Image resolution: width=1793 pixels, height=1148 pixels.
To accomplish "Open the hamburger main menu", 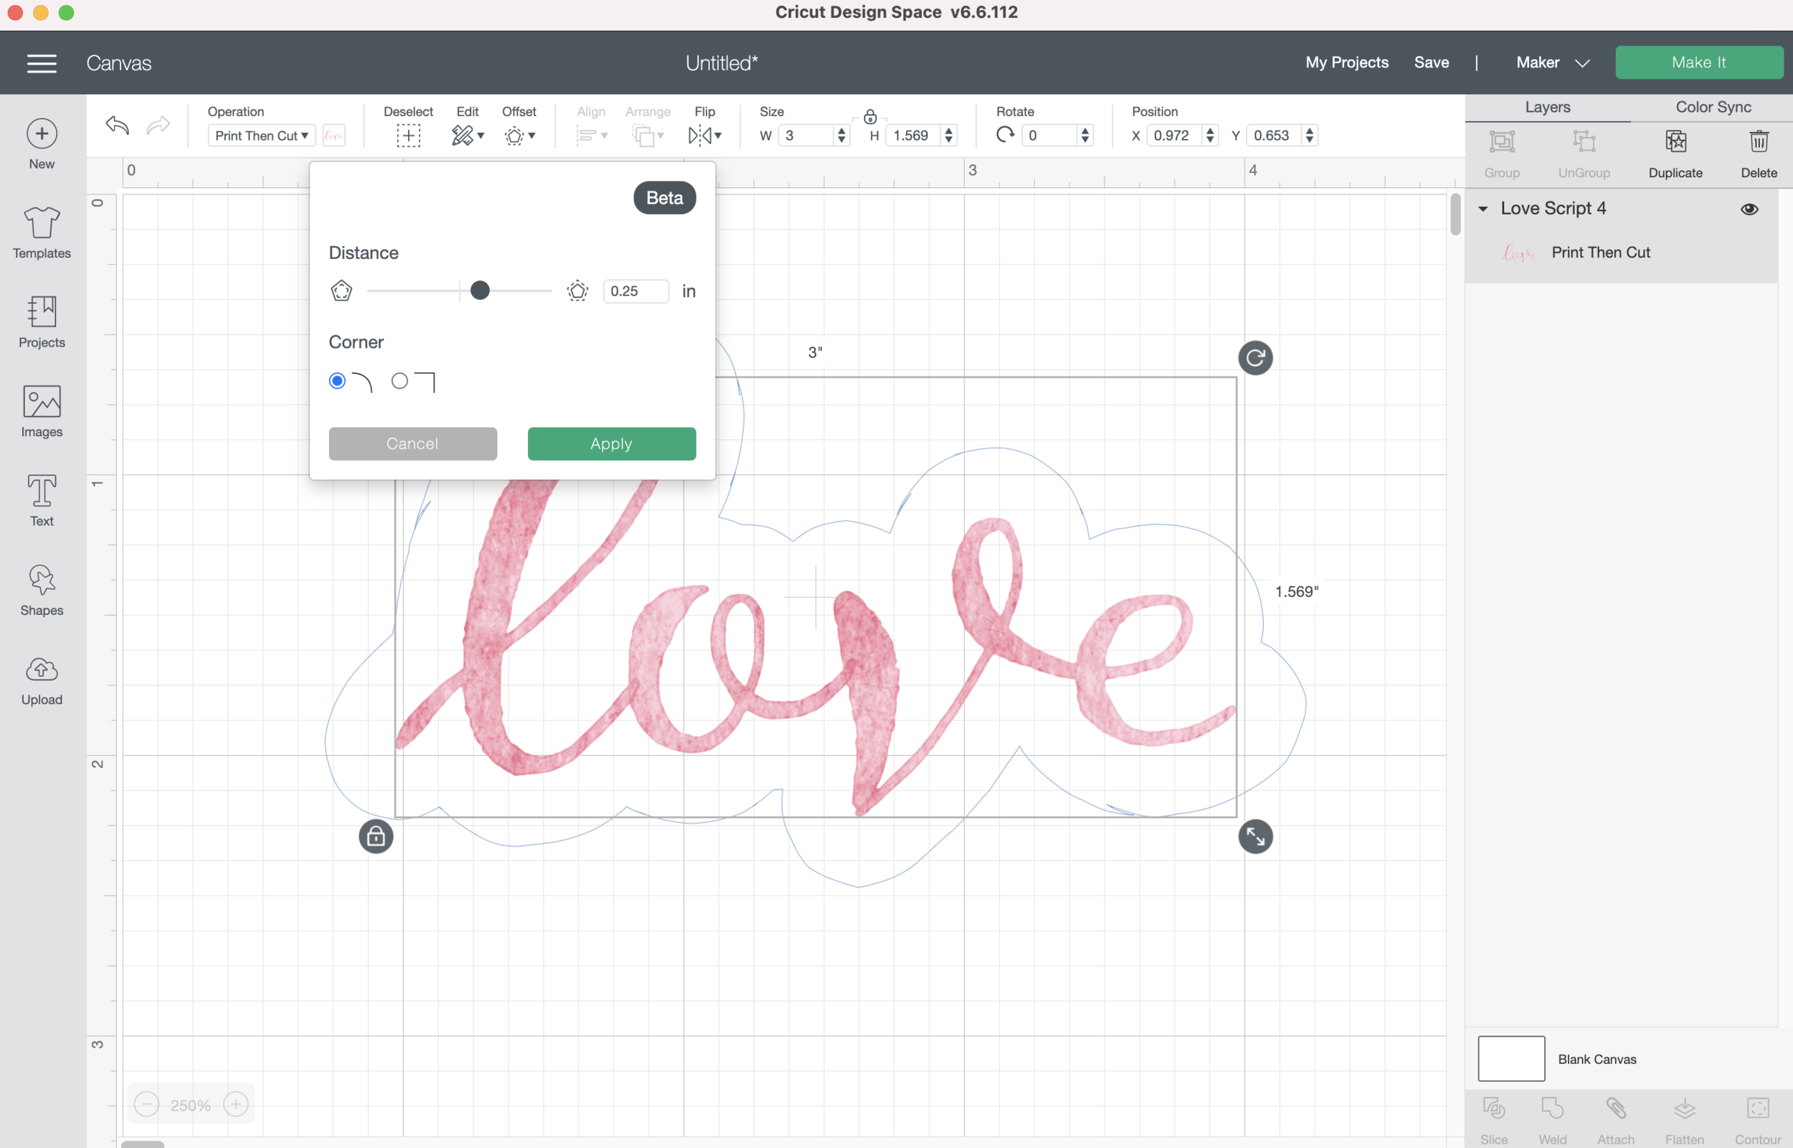I will pos(42,63).
